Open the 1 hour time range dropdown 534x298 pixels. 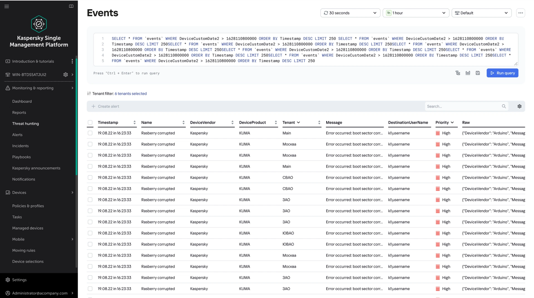tap(416, 13)
